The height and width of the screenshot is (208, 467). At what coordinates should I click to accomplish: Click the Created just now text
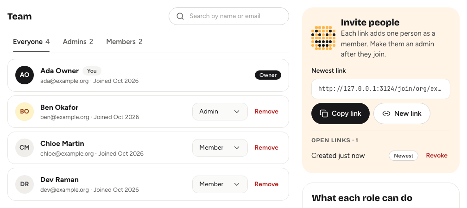point(338,156)
